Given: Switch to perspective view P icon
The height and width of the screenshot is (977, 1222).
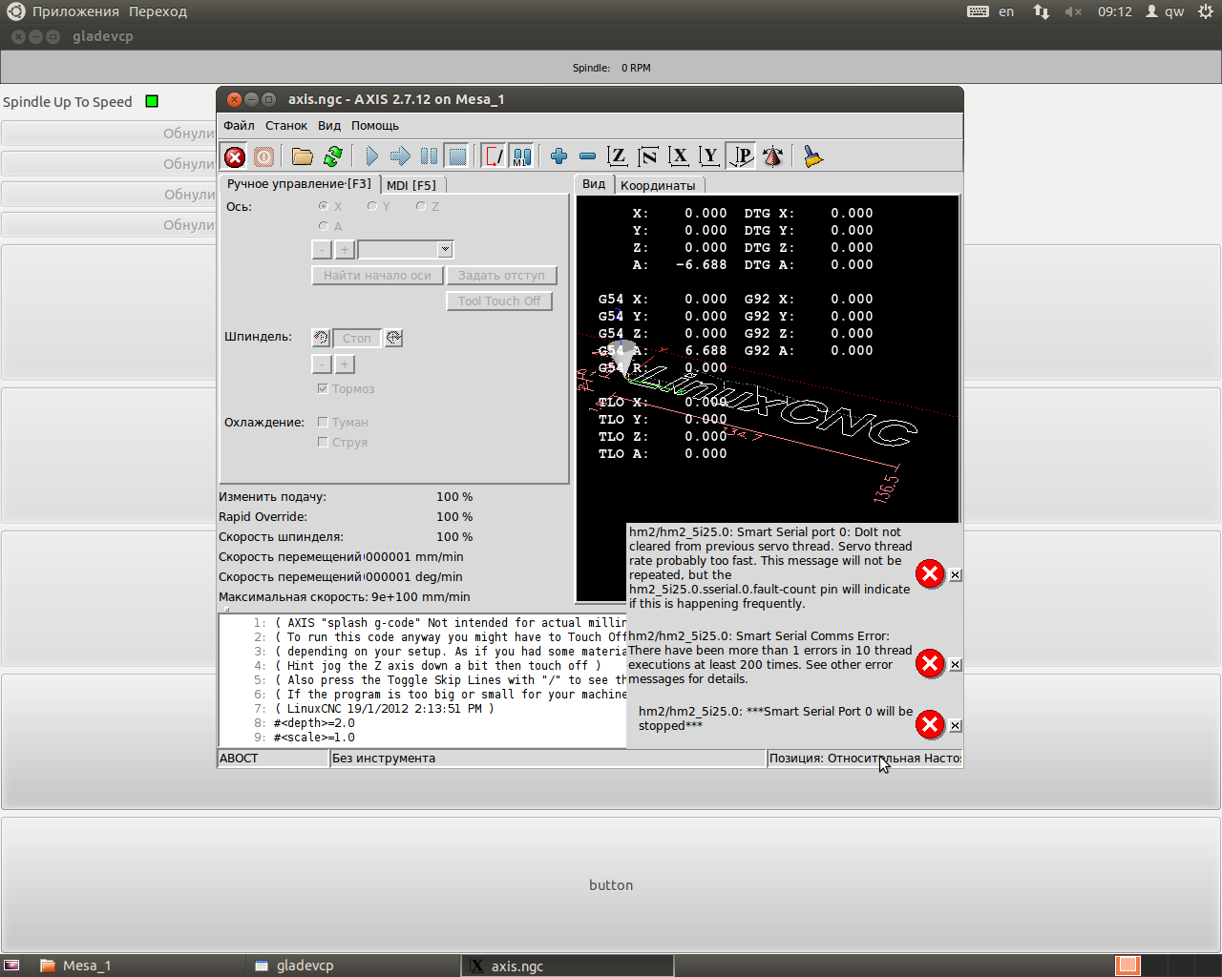Looking at the screenshot, I should (x=741, y=156).
